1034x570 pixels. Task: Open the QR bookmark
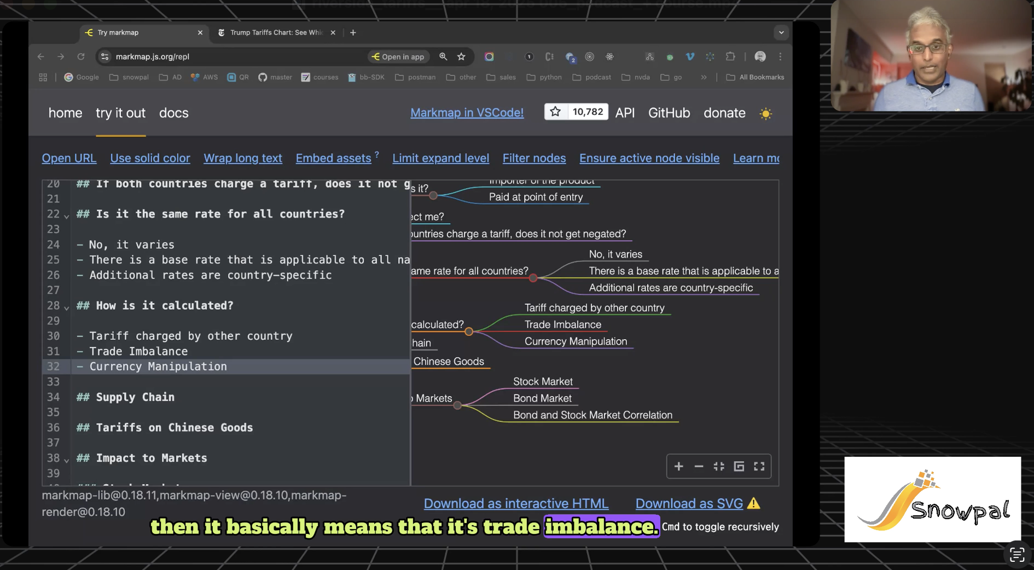[x=238, y=77]
